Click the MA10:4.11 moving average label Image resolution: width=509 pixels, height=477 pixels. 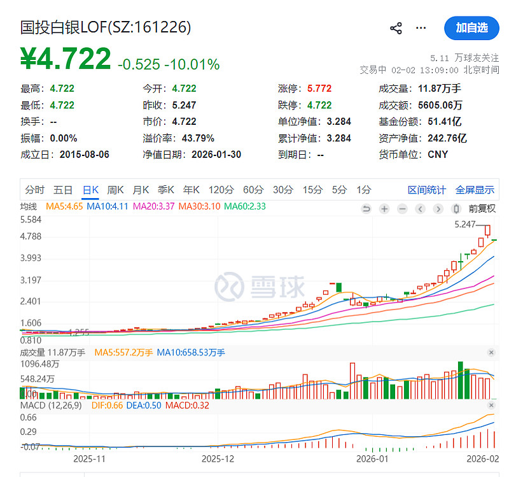pos(108,206)
